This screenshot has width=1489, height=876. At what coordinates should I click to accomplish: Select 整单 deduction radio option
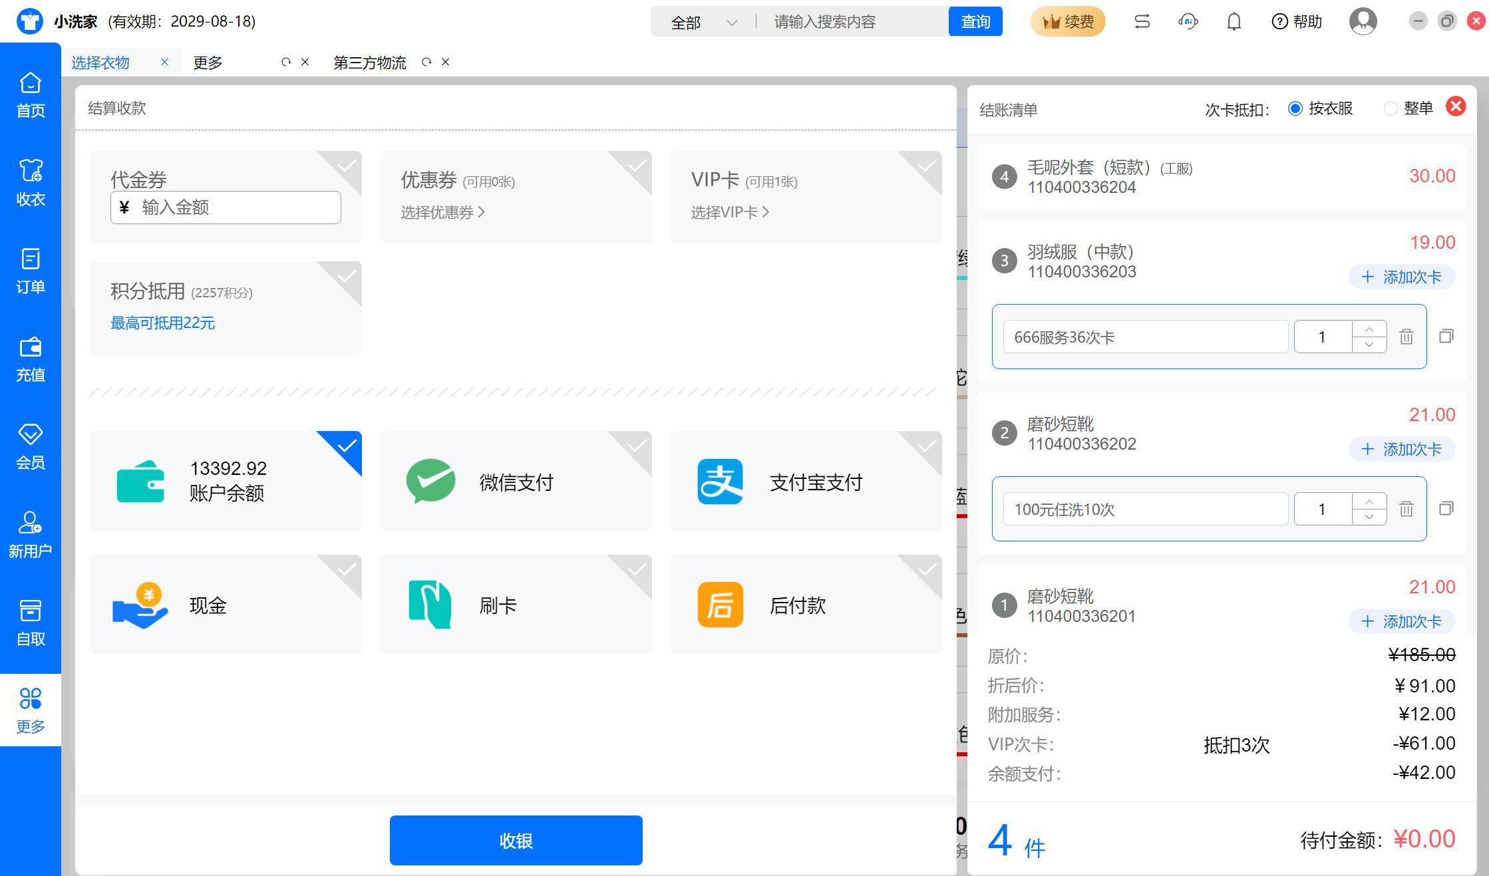click(1391, 108)
